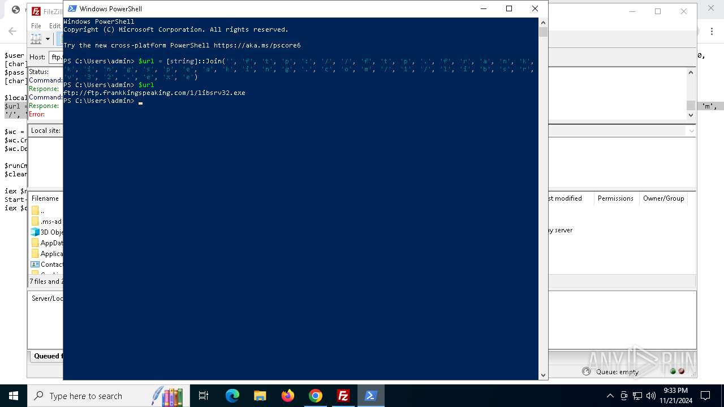Click the parent '..' folder in FileZilla

pos(37,210)
